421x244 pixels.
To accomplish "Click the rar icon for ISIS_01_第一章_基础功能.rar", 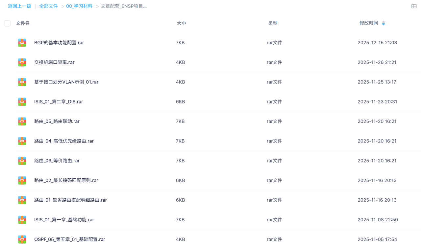I will (x=22, y=220).
